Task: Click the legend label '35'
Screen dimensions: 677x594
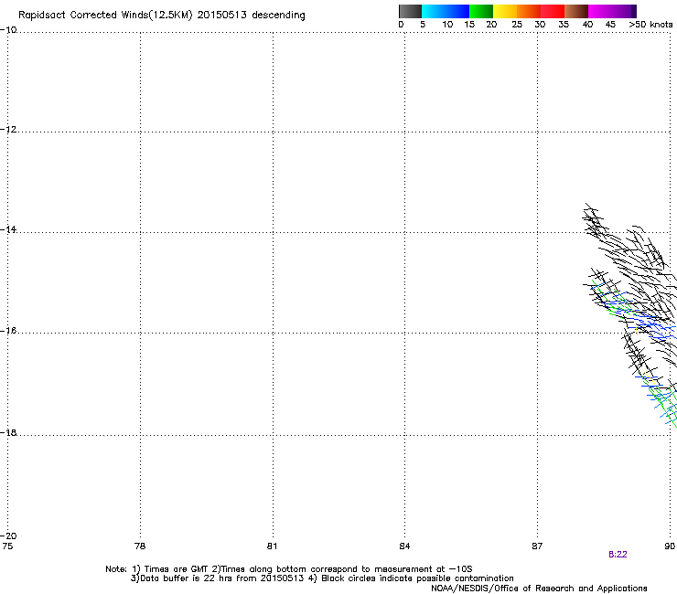Action: (x=564, y=25)
